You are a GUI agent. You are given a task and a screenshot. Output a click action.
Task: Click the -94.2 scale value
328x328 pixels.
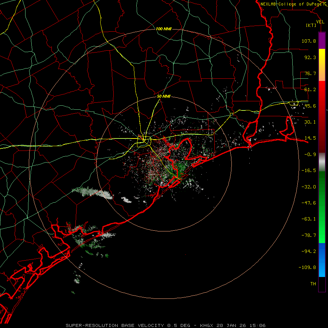pyautogui.click(x=309, y=251)
